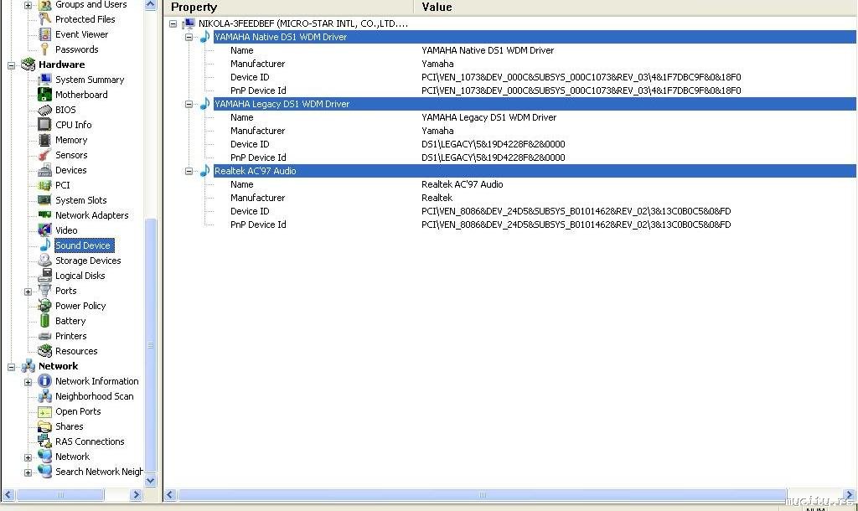
Task: Click the Video icon
Action: tap(45, 230)
